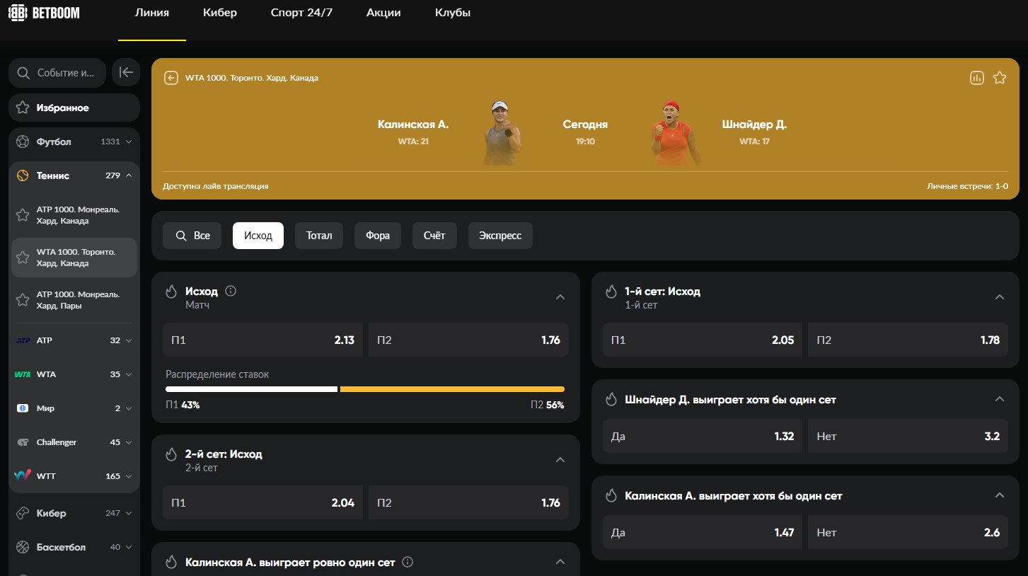Viewport: 1028px width, 576px height.
Task: Click the Теннис ball icon in sidebar
Action: tap(23, 175)
